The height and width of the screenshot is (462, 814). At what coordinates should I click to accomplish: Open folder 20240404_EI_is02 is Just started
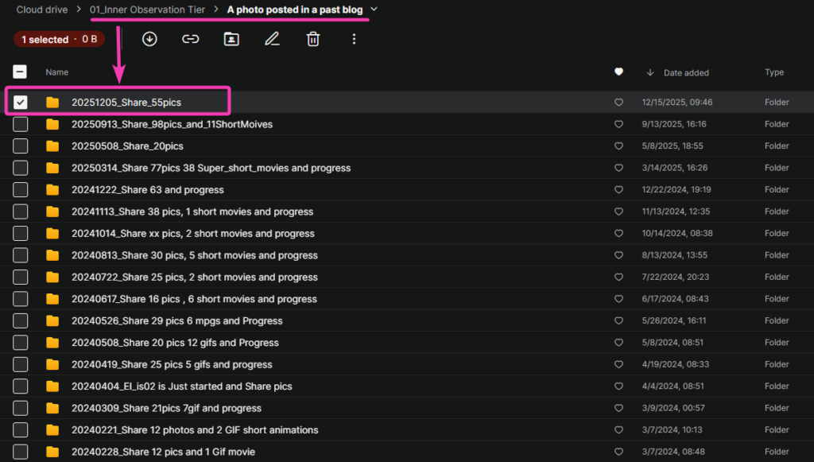point(181,386)
